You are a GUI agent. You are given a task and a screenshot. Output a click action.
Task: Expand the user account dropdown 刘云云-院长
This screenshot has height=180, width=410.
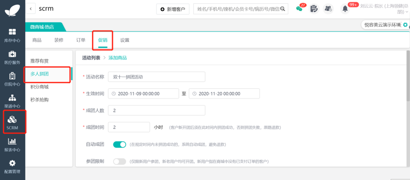click(x=384, y=9)
